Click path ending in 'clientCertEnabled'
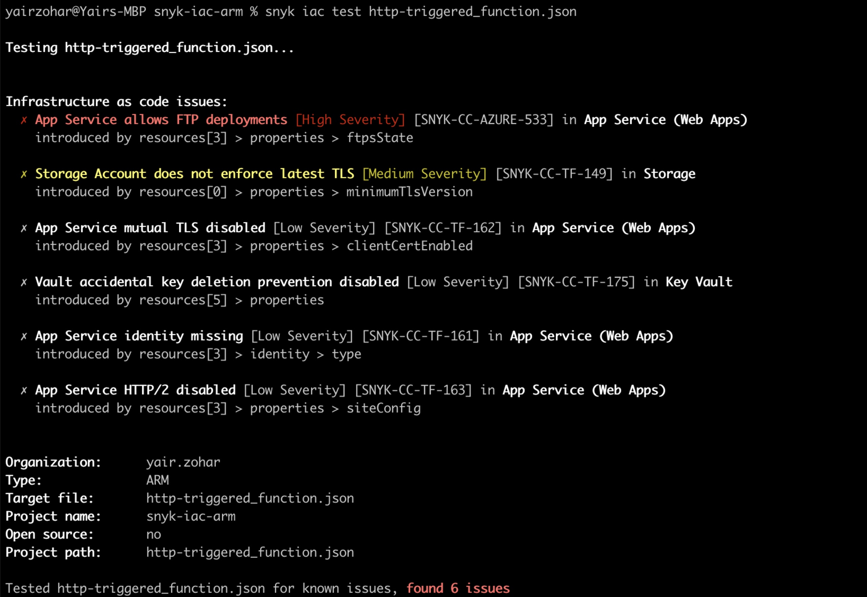This screenshot has width=867, height=597. (x=254, y=246)
